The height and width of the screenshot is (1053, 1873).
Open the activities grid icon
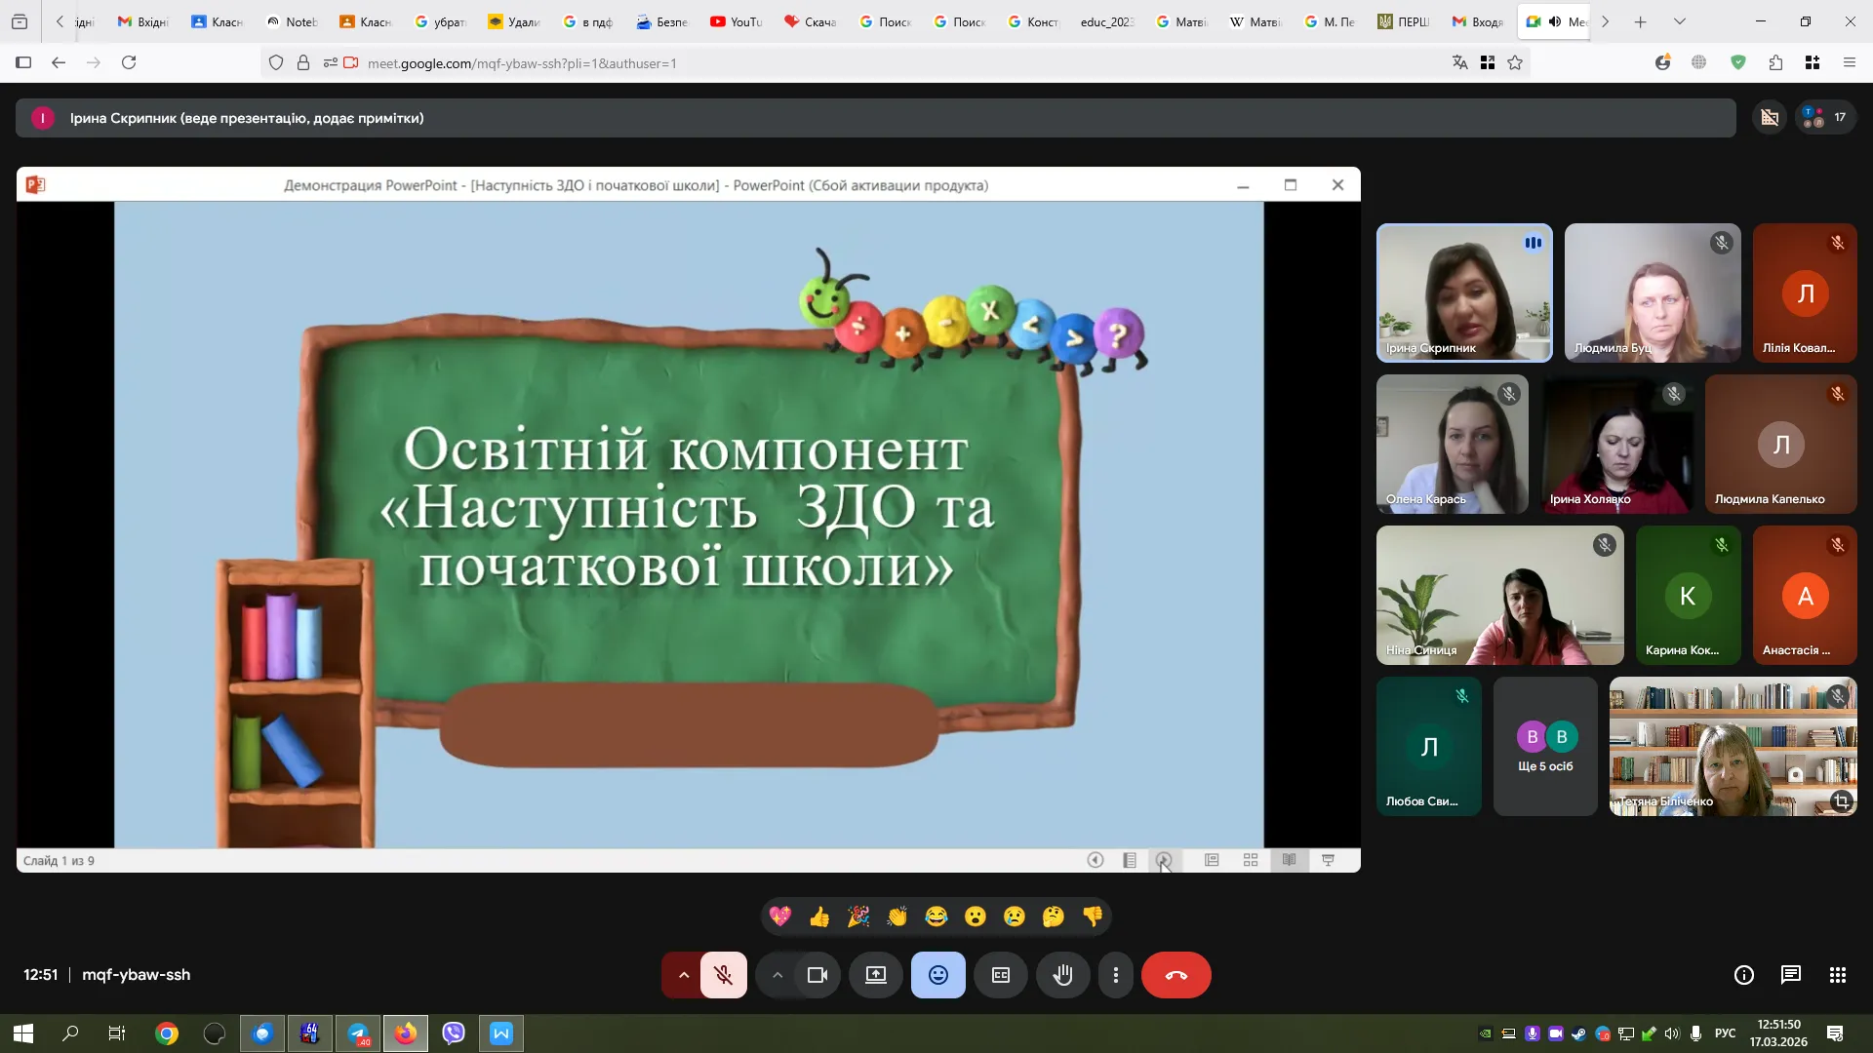1837,975
